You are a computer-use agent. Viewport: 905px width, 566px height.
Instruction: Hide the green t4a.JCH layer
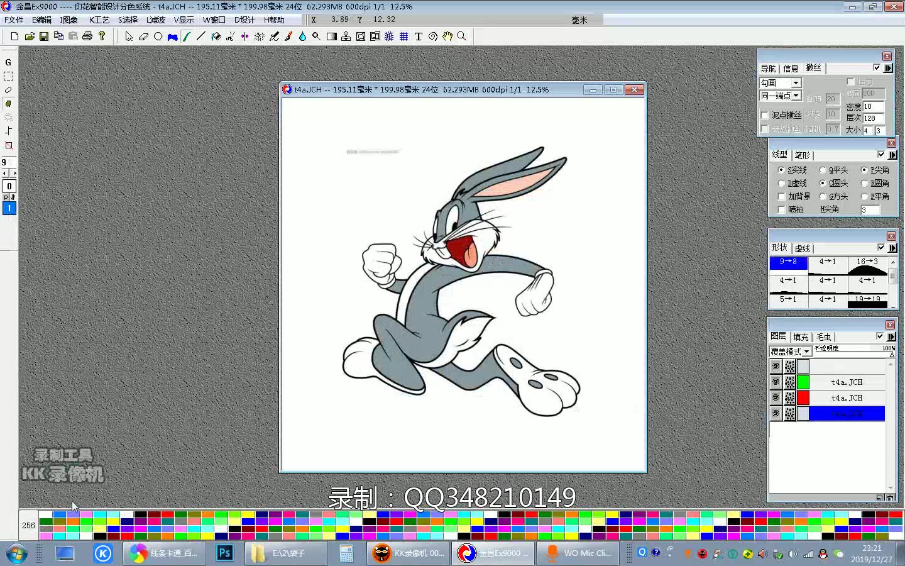point(776,382)
